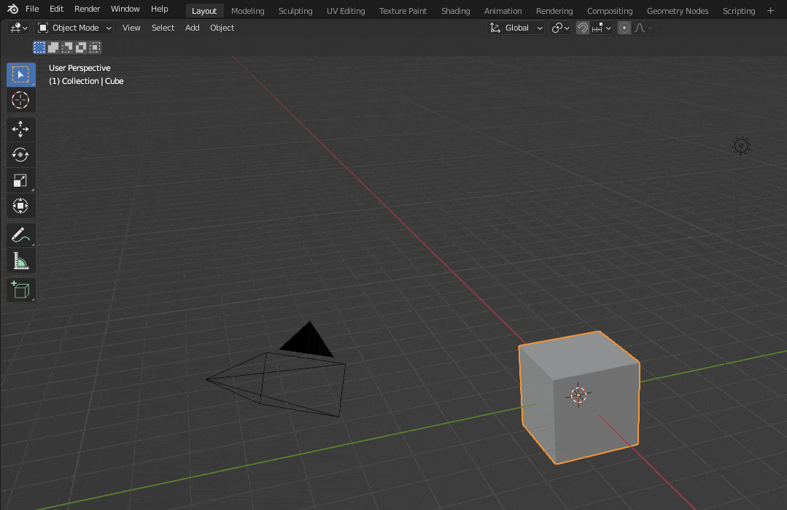Screen dimensions: 787x510
Task: Toggle proportional editing
Action: click(624, 28)
